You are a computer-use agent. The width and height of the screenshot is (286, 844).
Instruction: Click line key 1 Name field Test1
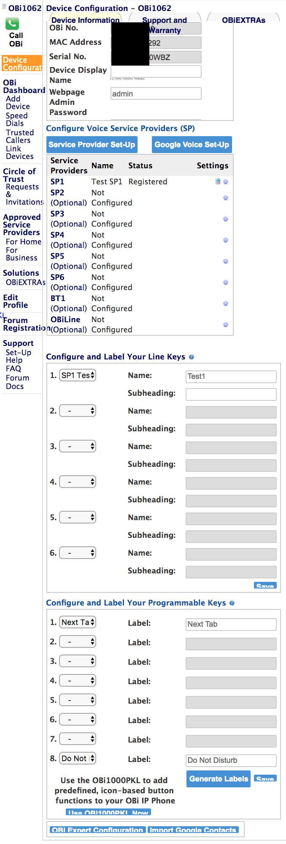tap(231, 377)
